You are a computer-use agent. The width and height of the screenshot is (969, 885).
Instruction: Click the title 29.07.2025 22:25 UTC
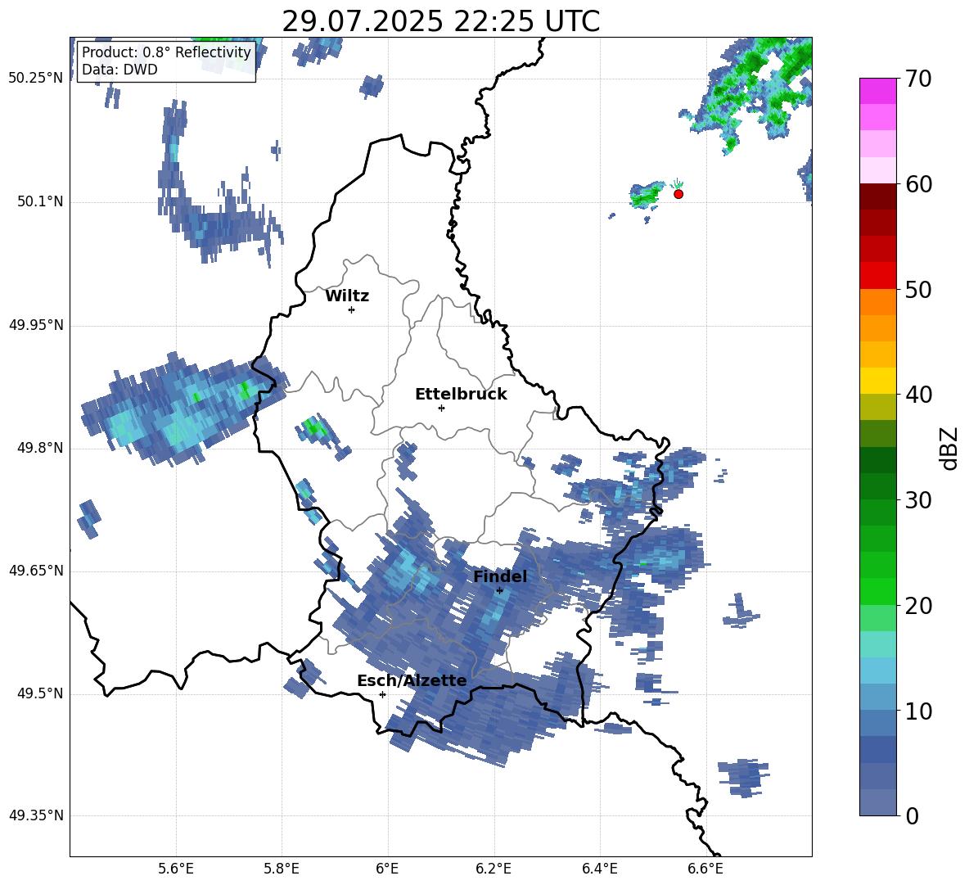tap(441, 21)
